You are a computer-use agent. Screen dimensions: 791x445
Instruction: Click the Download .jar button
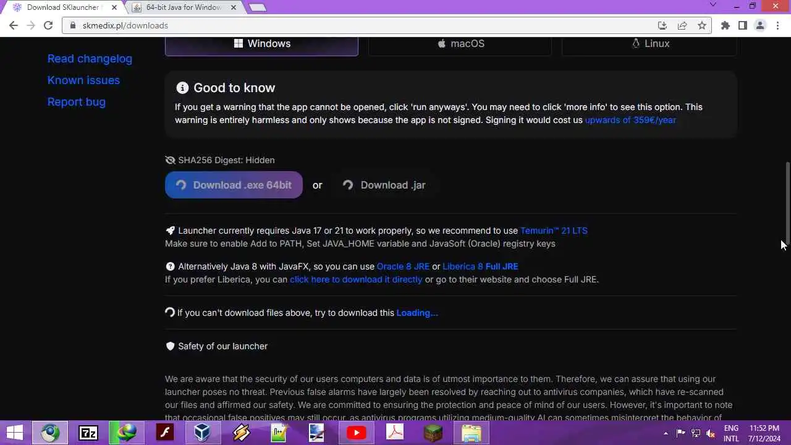384,185
